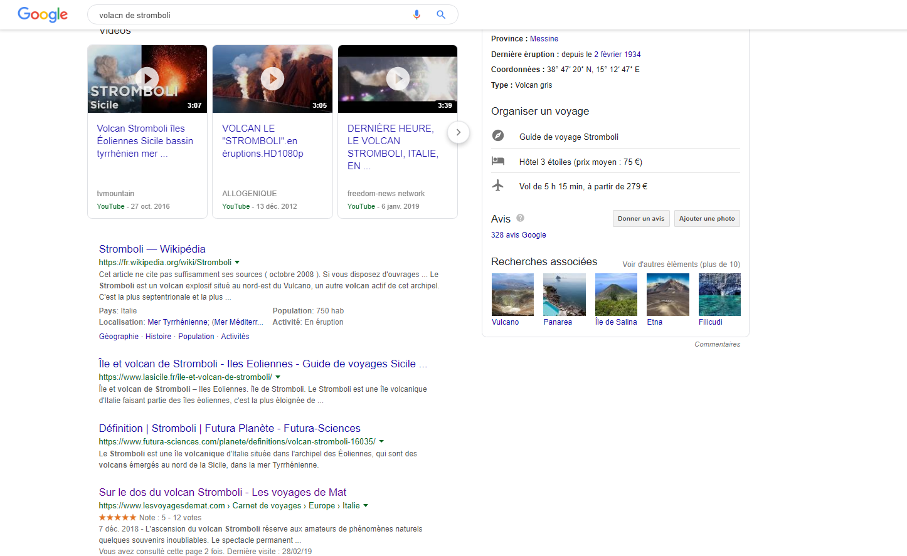Open Vol de 5 h 15 min row
The width and height of the screenshot is (907, 556).
(x=583, y=186)
